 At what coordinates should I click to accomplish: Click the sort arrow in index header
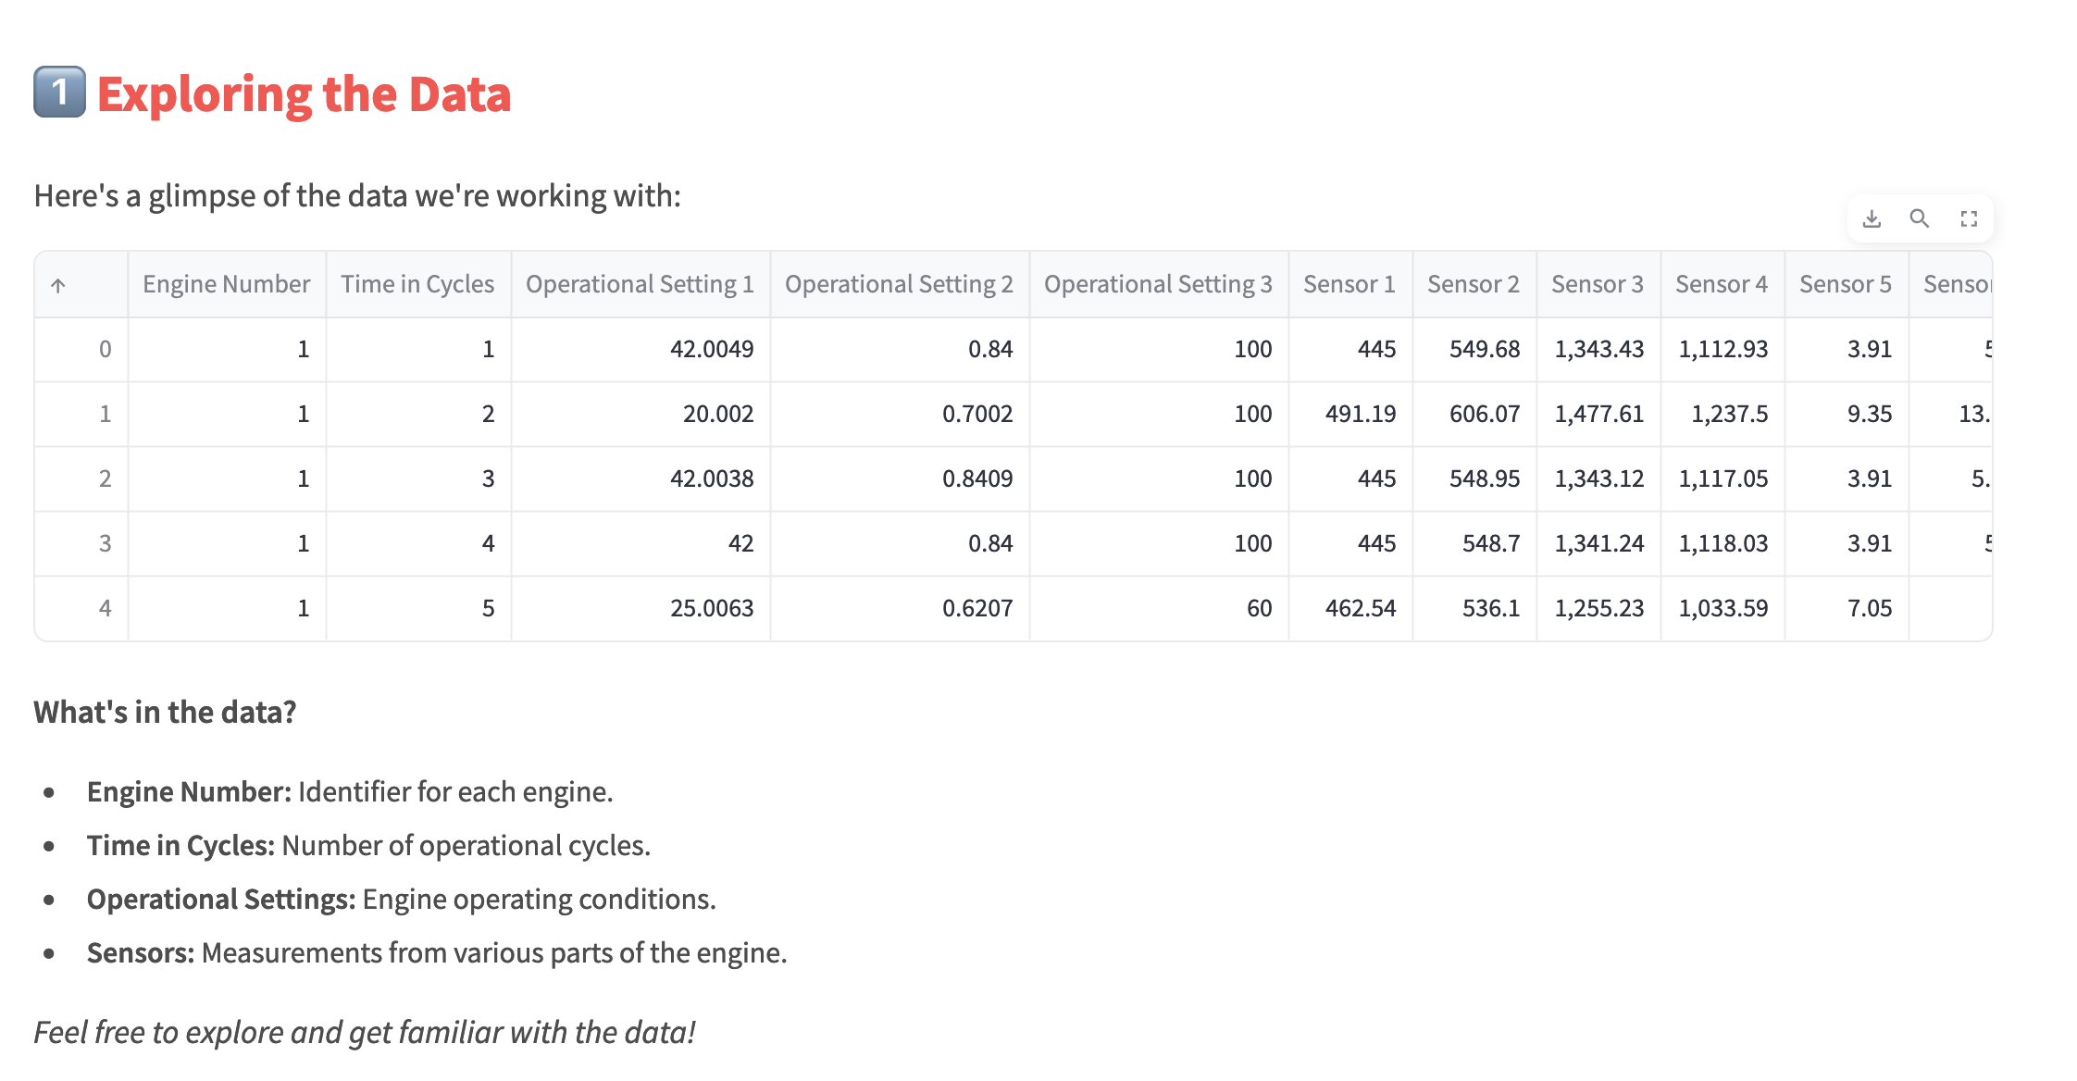pyautogui.click(x=58, y=285)
